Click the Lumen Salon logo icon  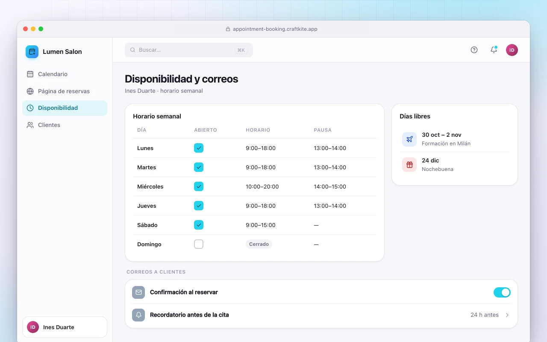[x=32, y=52]
